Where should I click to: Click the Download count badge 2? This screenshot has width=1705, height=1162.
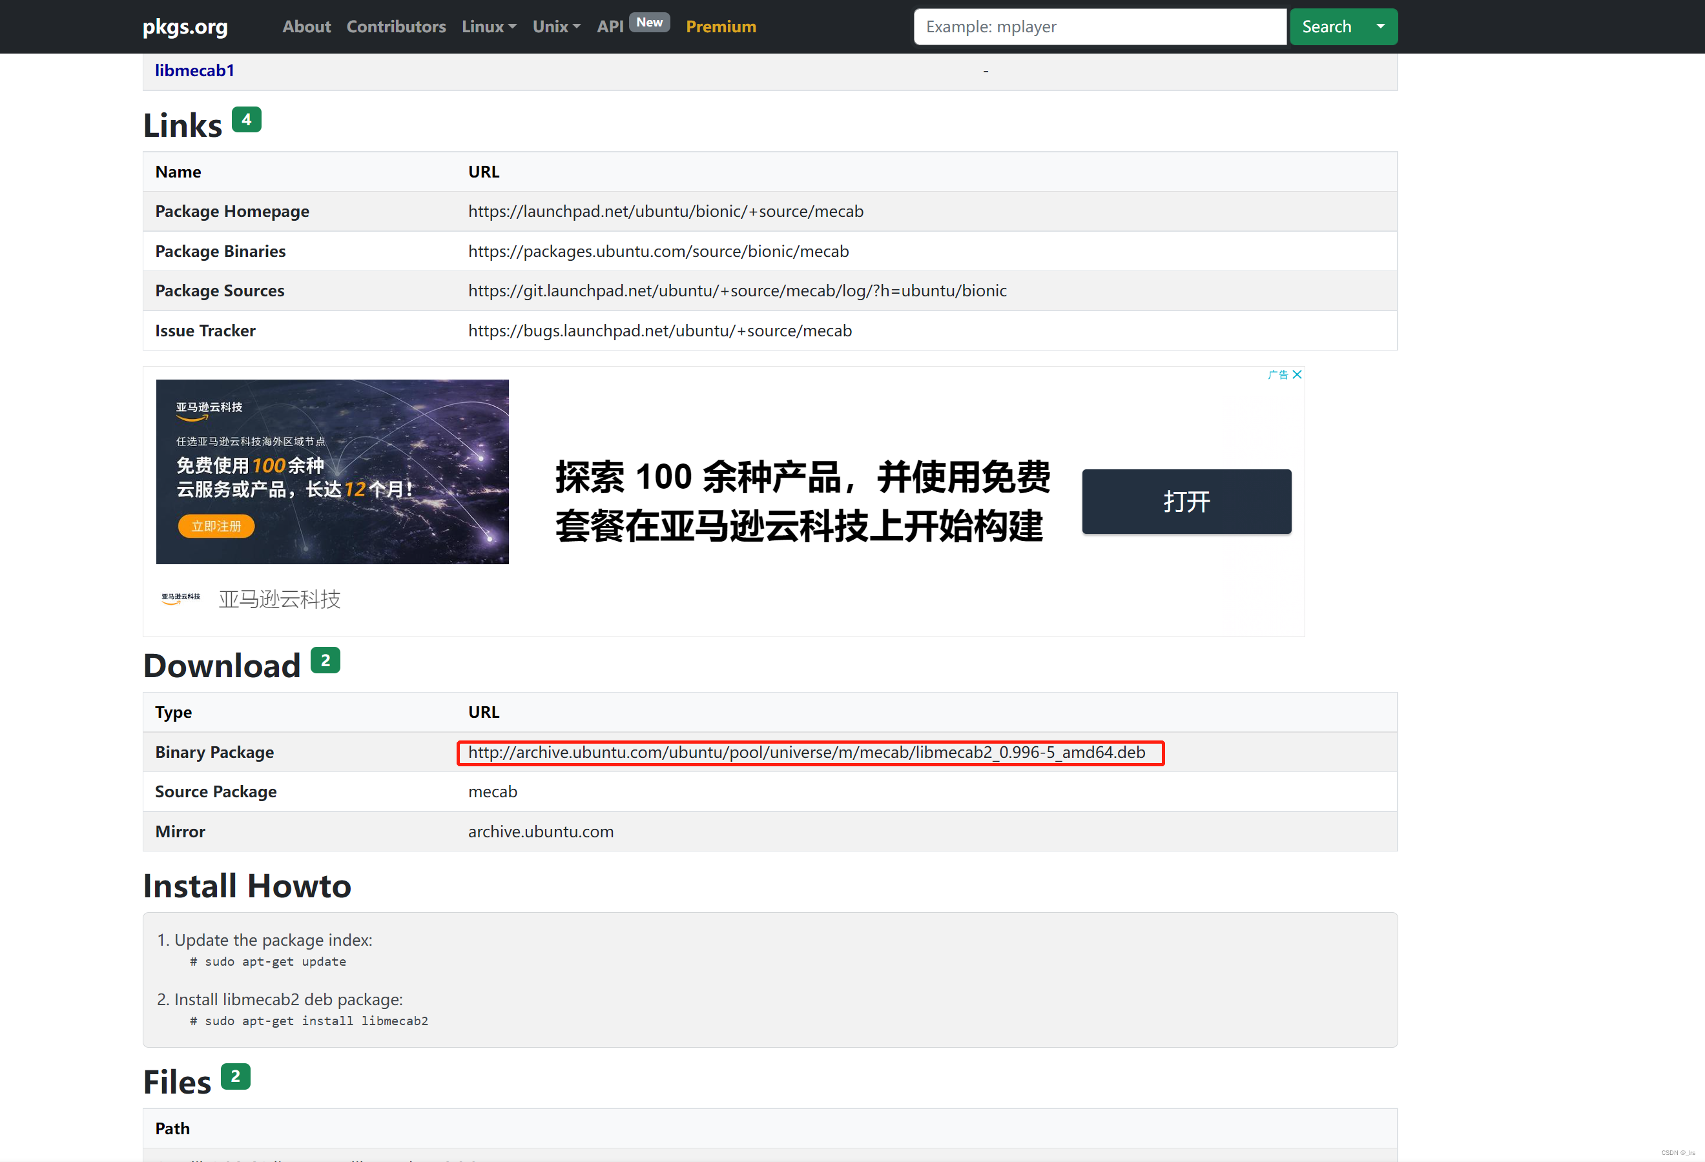325,660
